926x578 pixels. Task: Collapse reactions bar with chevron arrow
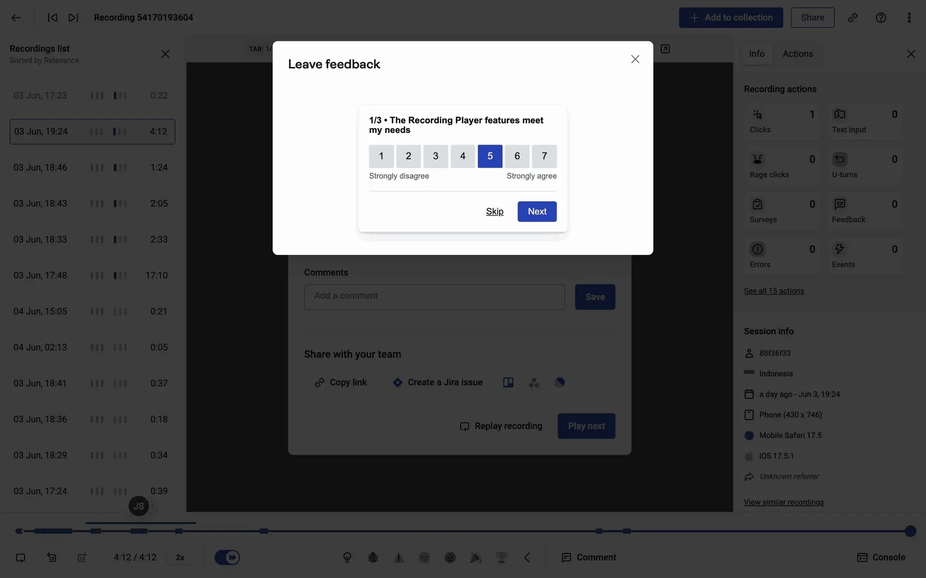click(x=527, y=557)
